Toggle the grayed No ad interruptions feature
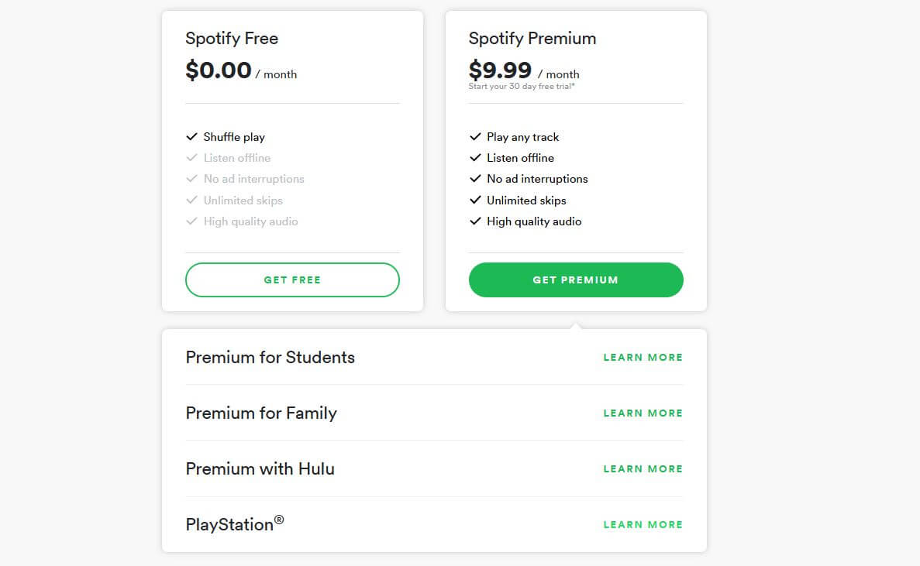Viewport: 920px width, 566px height. [x=191, y=179]
